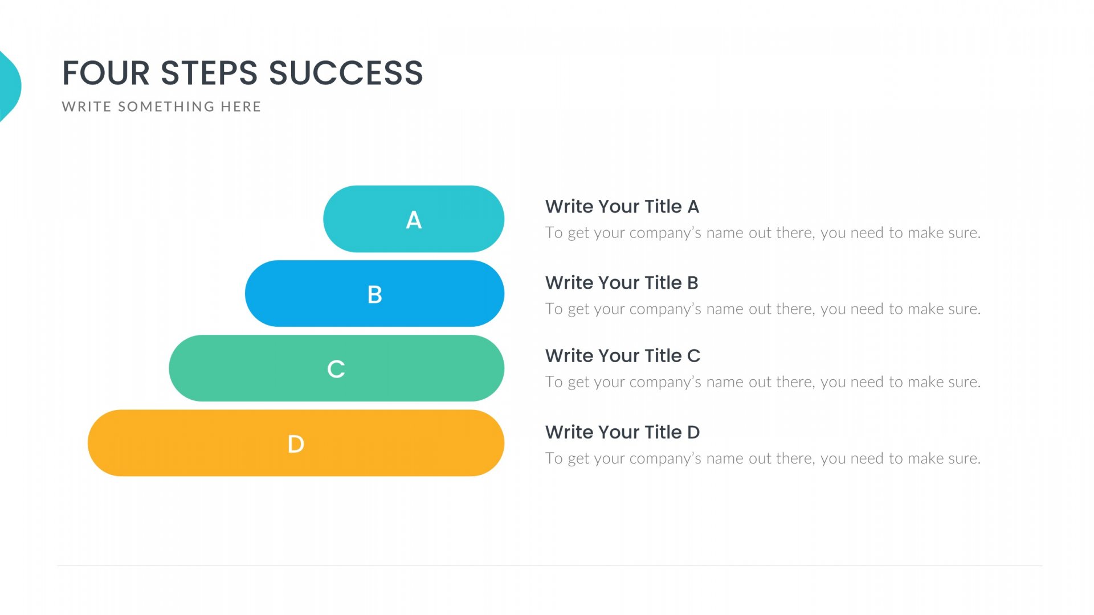
Task: Select the blue pill labeled B
Action: [x=308, y=294]
